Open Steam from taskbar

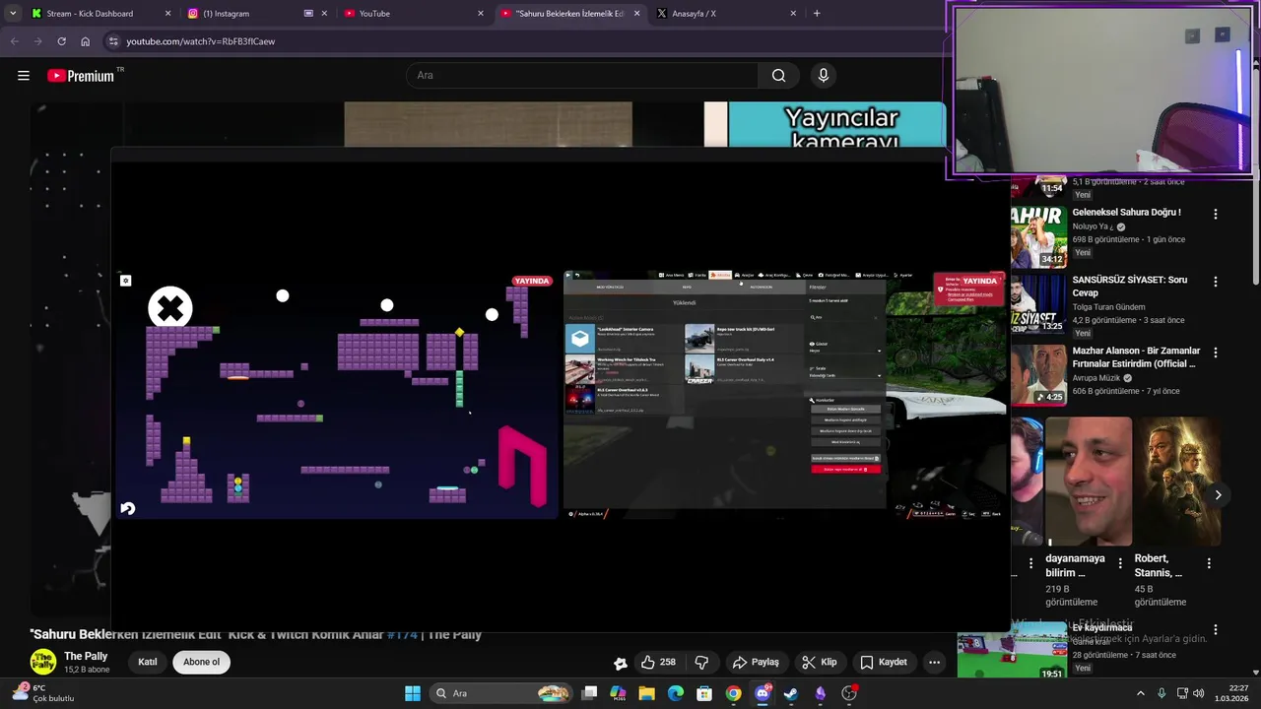click(791, 693)
